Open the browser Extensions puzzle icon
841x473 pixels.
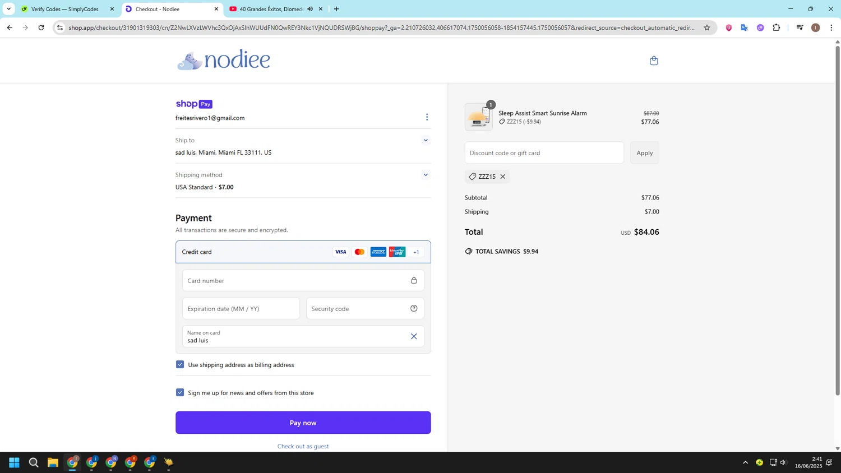pos(777,27)
